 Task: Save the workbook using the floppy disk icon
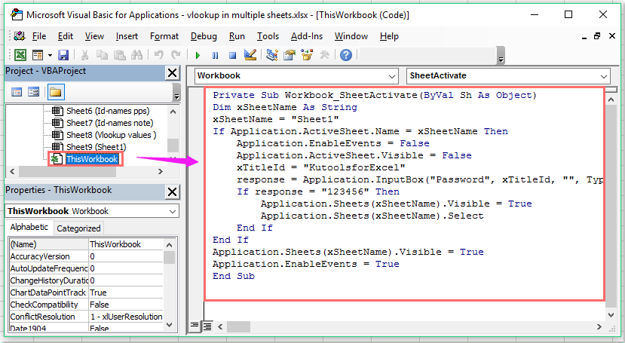click(63, 55)
